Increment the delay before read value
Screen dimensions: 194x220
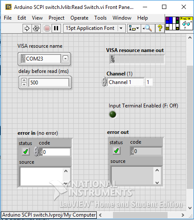tap(24, 81)
